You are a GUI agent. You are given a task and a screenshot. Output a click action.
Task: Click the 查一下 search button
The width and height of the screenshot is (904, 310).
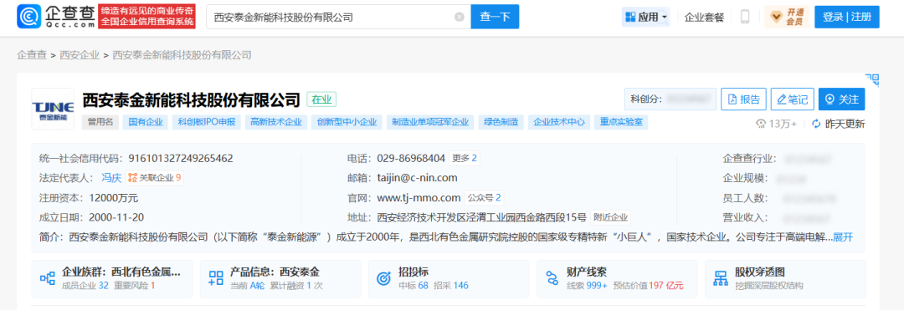pyautogui.click(x=495, y=17)
